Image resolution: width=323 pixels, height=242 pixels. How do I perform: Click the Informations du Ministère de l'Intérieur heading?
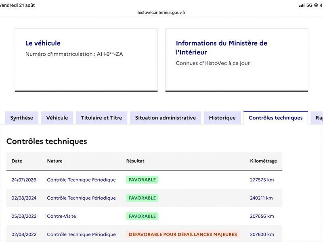point(221,48)
